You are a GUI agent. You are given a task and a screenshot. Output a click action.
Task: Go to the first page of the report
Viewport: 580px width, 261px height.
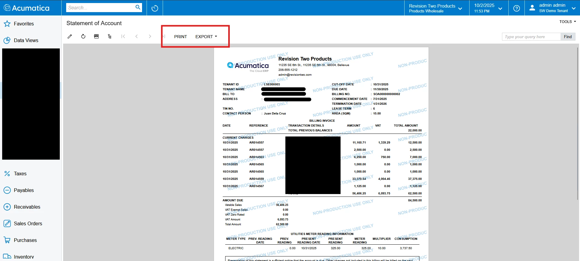pyautogui.click(x=123, y=36)
